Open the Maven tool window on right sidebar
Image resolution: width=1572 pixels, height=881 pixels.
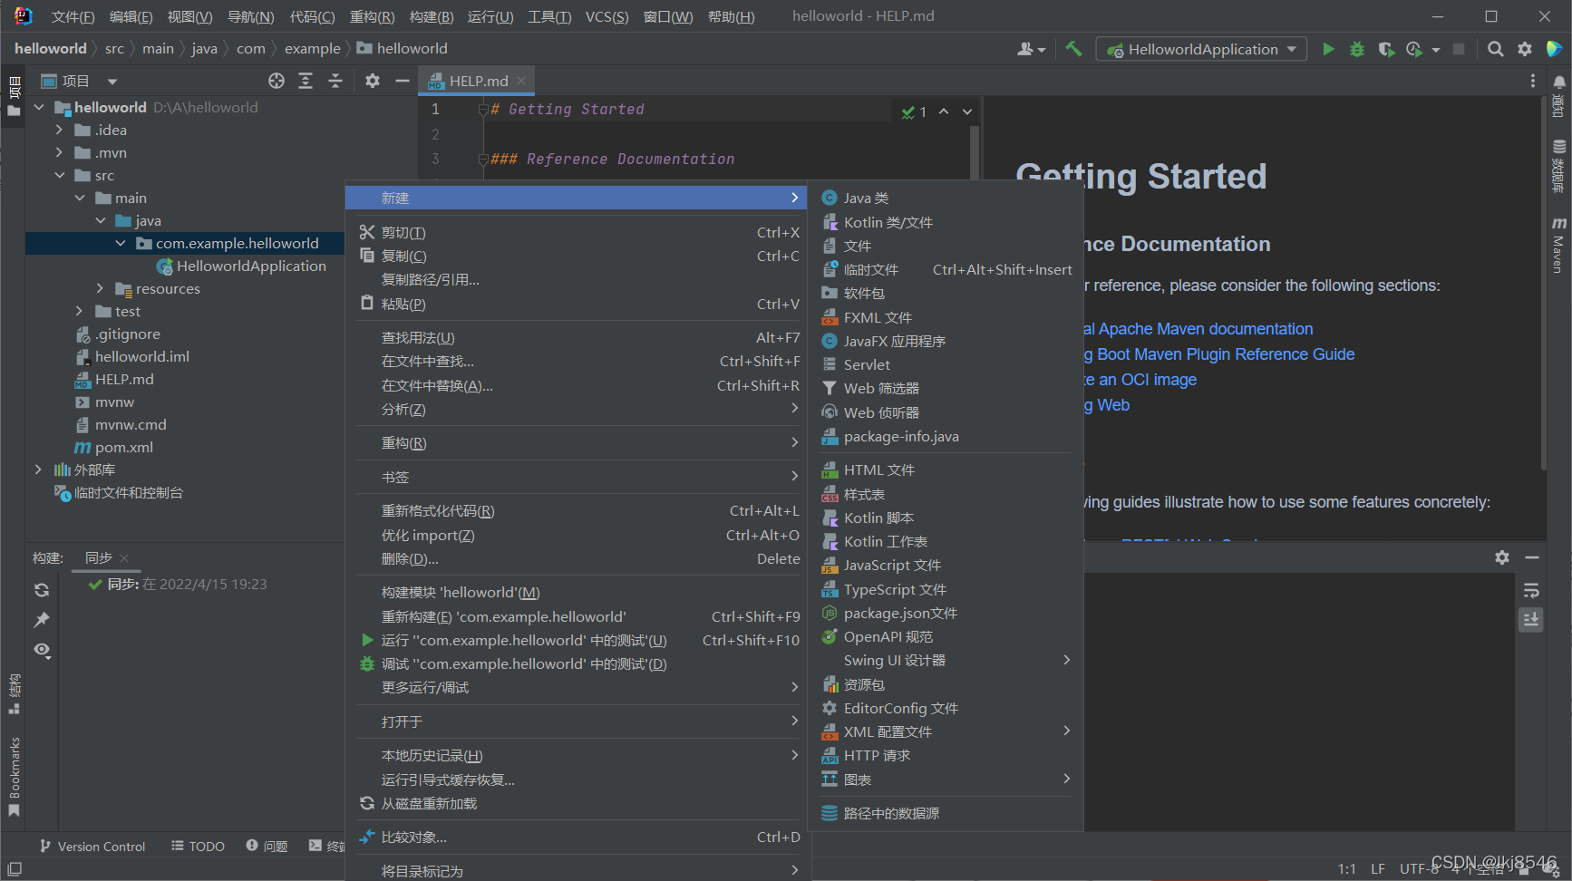[x=1558, y=243]
